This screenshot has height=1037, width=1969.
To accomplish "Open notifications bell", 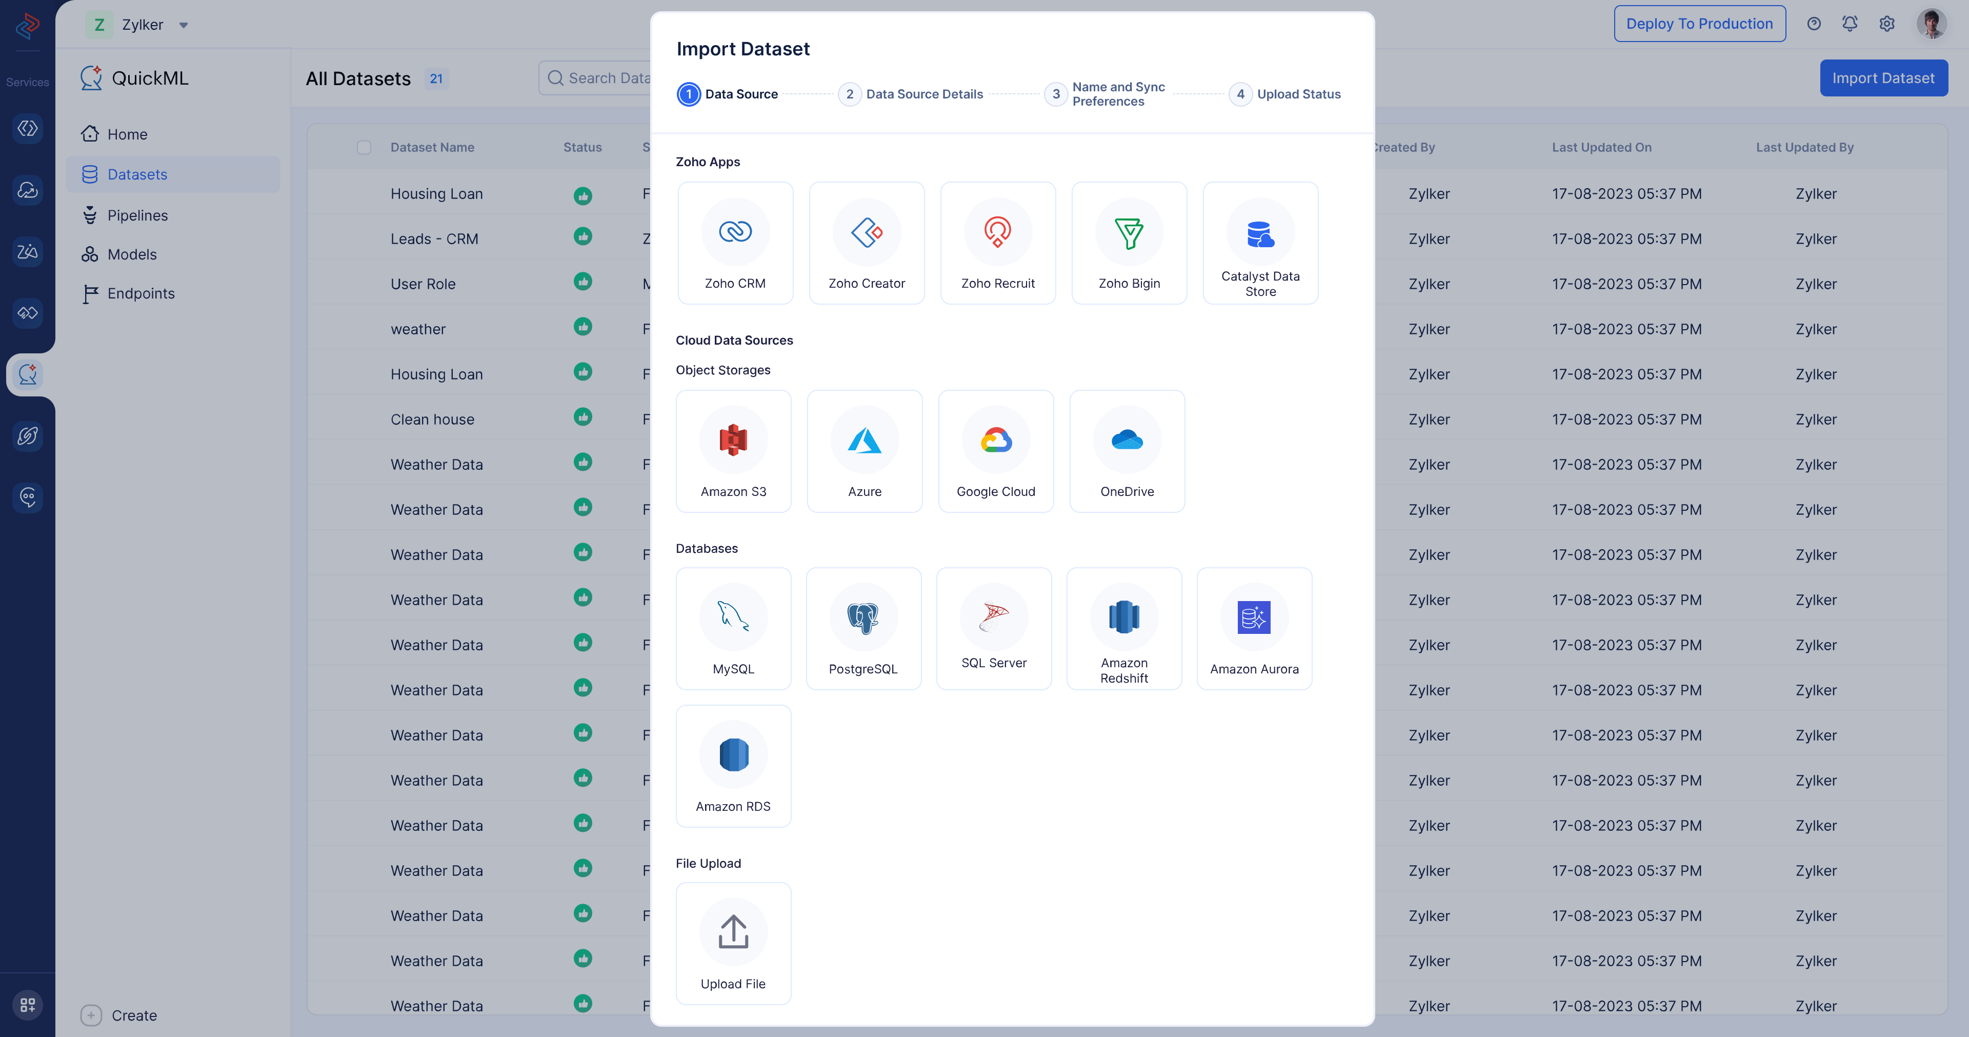I will pos(1850,24).
